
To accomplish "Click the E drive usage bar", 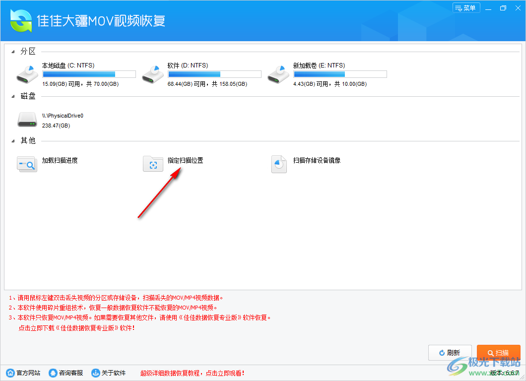I will click(340, 74).
